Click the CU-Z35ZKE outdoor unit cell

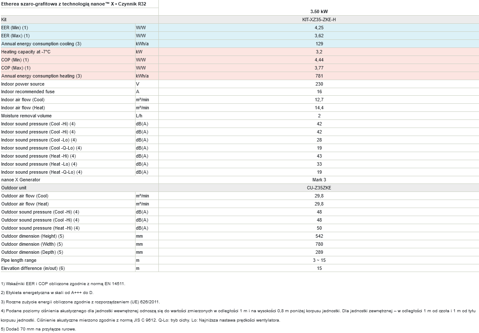pos(319,188)
